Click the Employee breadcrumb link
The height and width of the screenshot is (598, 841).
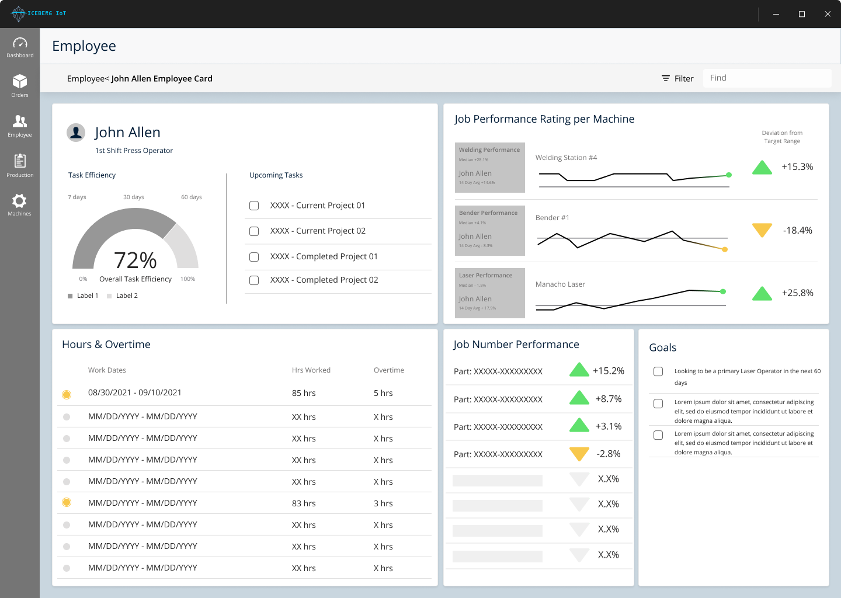tap(85, 79)
